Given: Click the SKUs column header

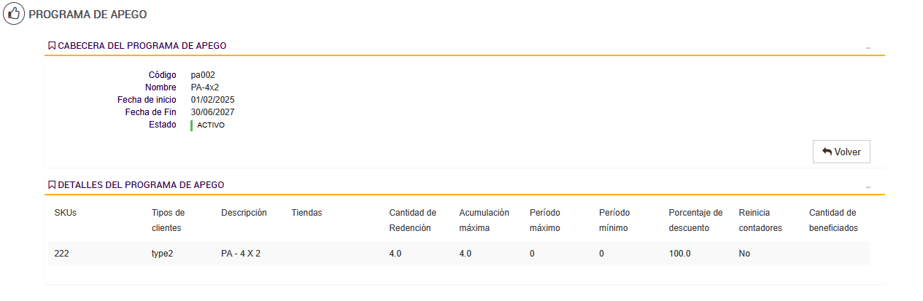Looking at the screenshot, I should 66,213.
